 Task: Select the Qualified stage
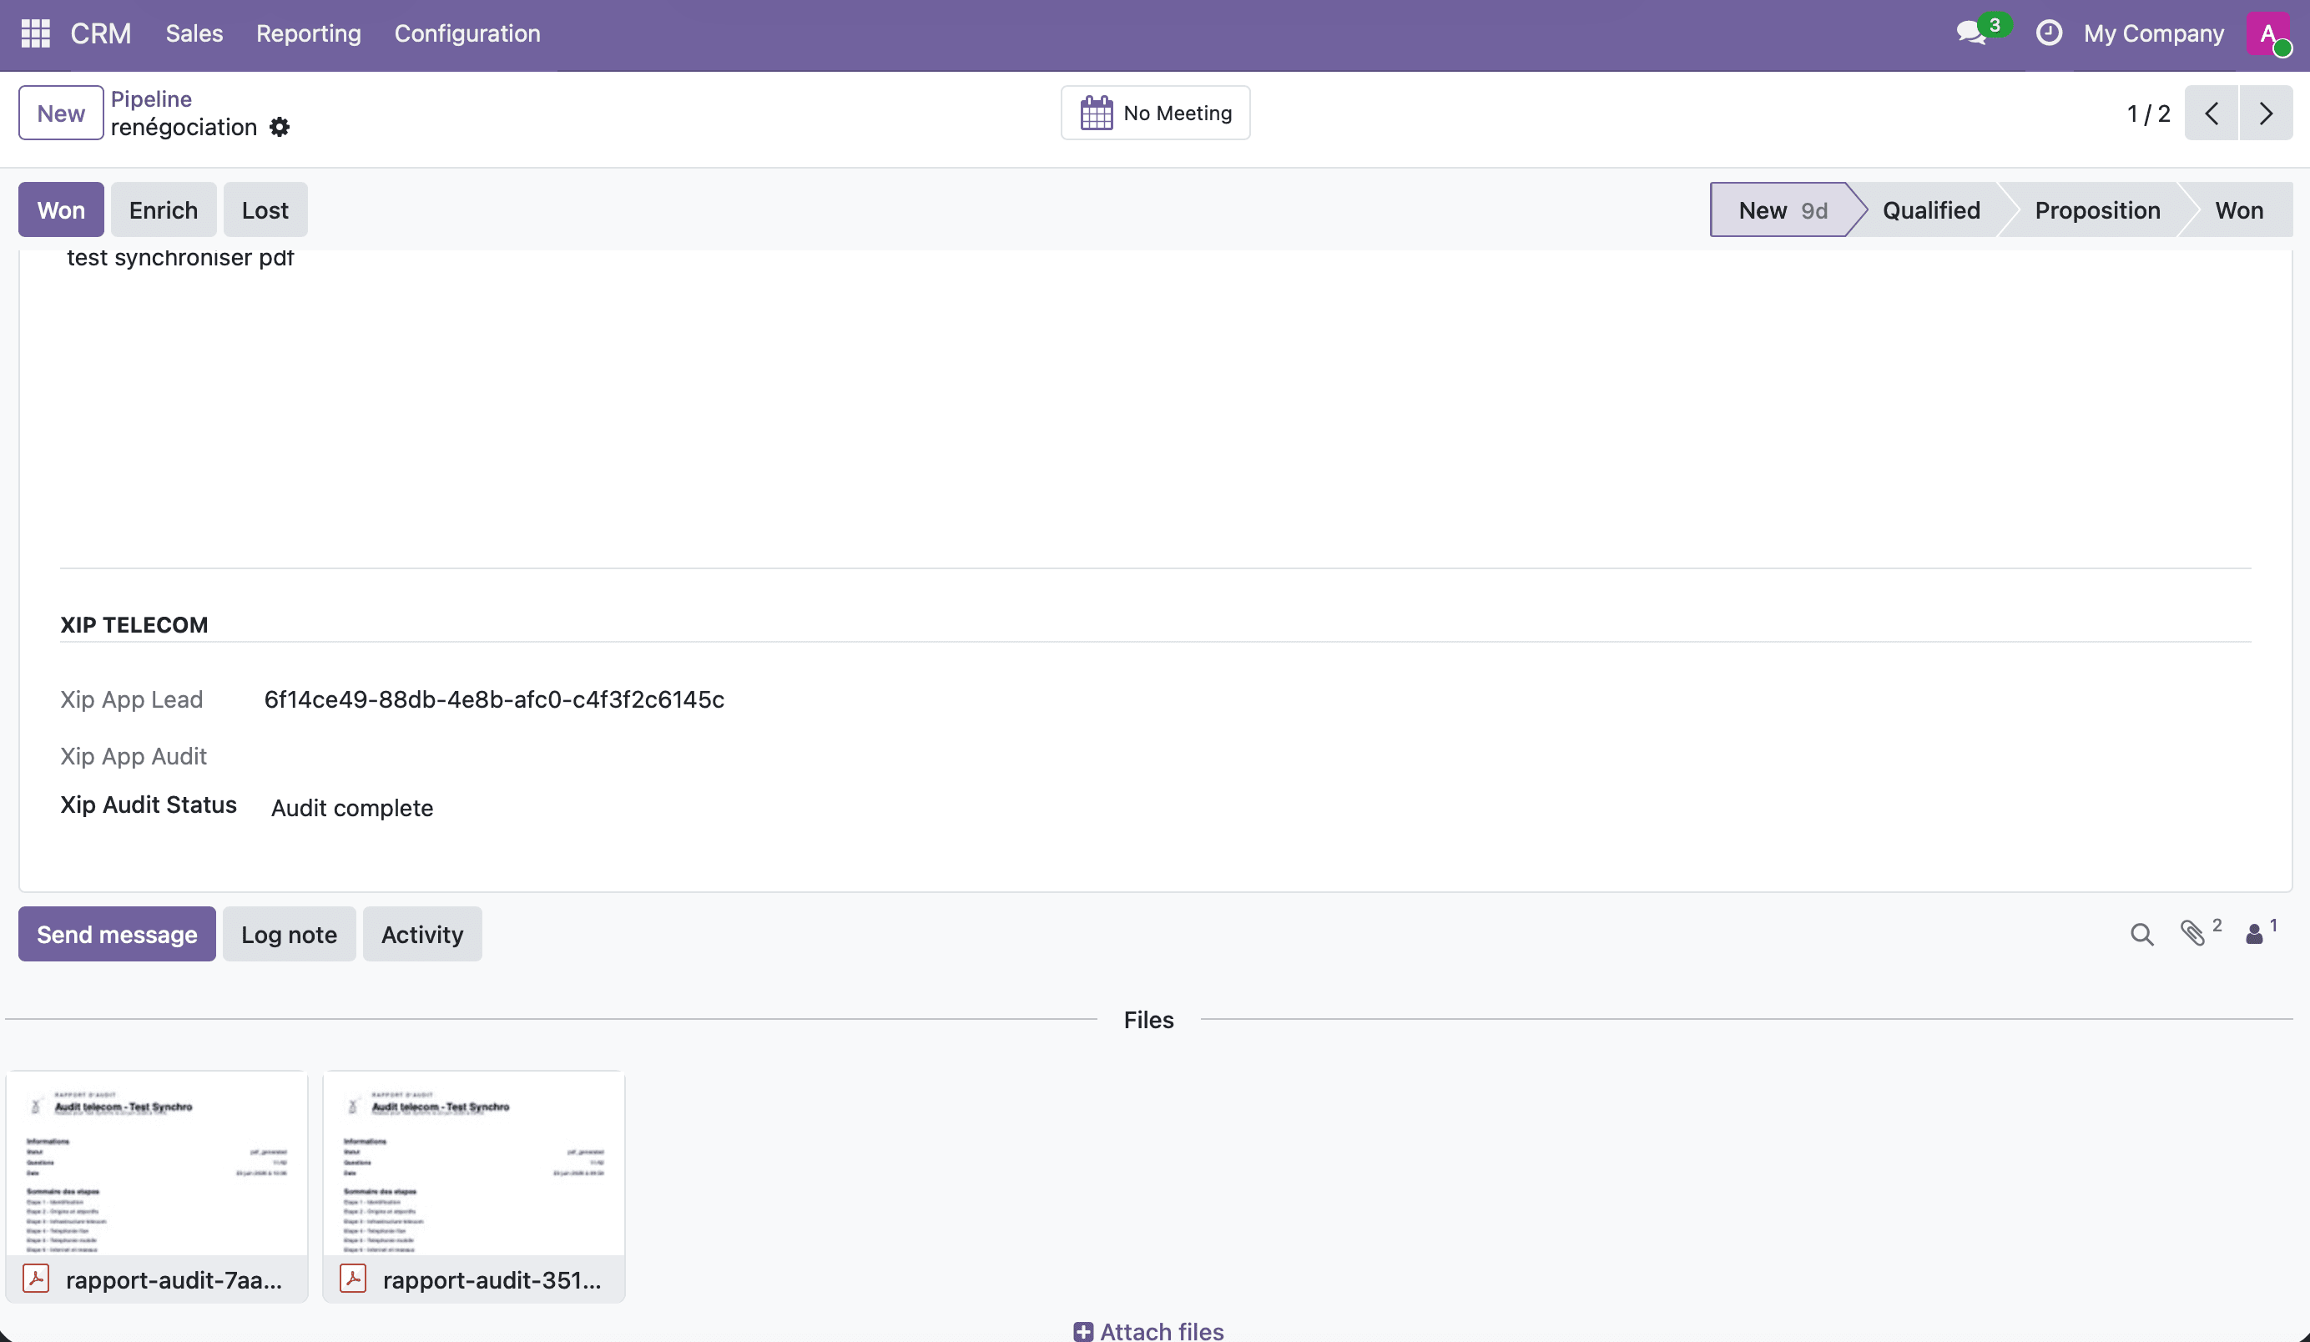point(1931,210)
